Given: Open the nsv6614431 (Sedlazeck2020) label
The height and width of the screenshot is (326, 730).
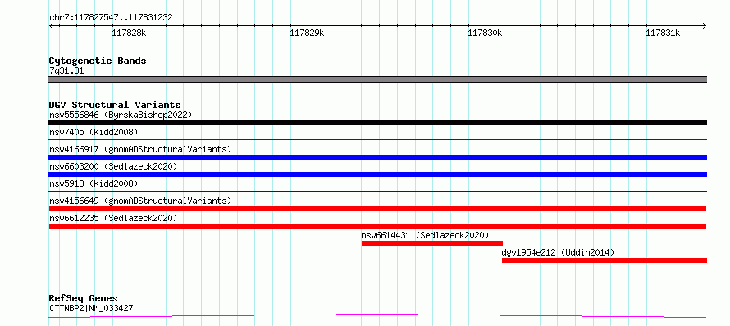Looking at the screenshot, I should [x=426, y=235].
